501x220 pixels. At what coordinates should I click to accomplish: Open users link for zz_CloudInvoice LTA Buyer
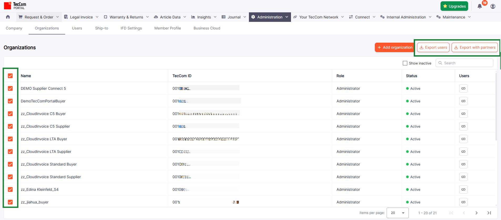(463, 139)
